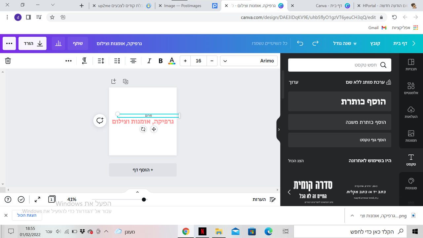Screen dimensions: 423x238
Task: Click checkmark status icon at bottom
Action: click(x=21, y=199)
